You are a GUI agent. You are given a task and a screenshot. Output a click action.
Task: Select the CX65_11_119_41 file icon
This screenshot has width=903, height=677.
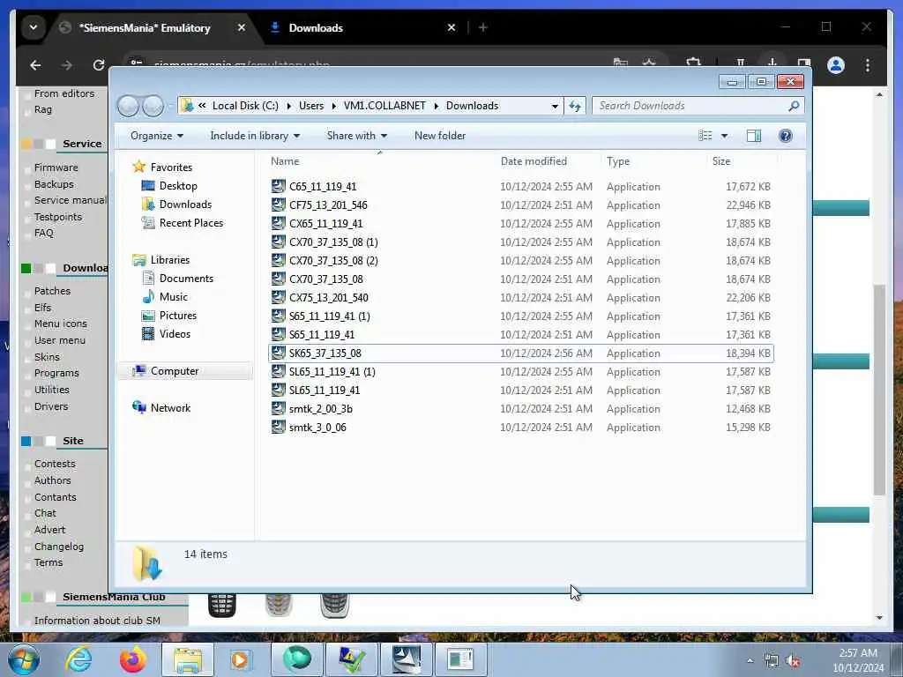pyautogui.click(x=278, y=223)
